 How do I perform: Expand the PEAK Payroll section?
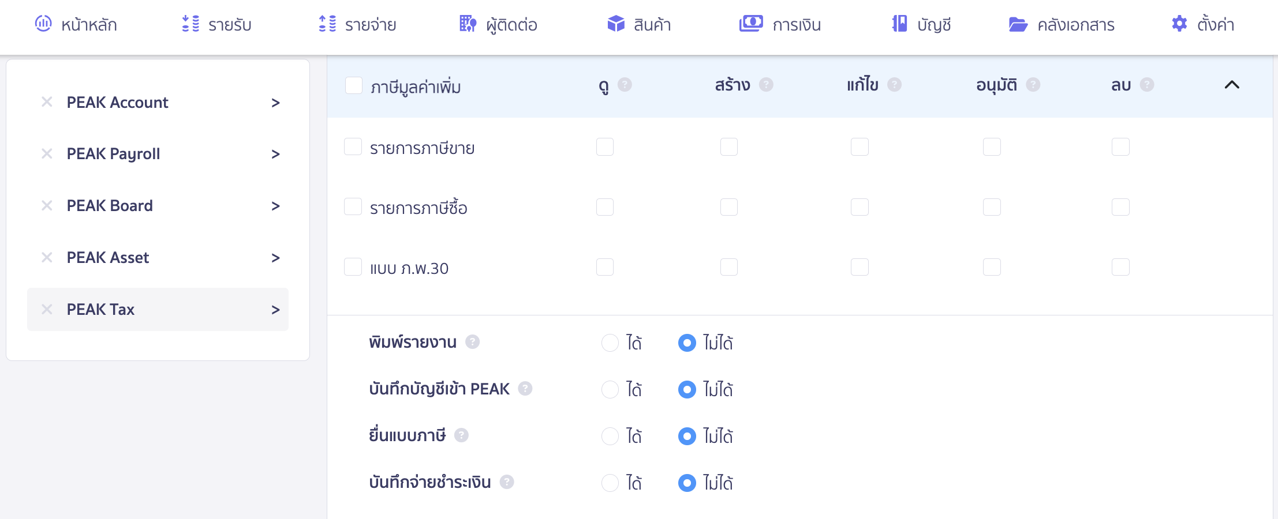point(276,153)
